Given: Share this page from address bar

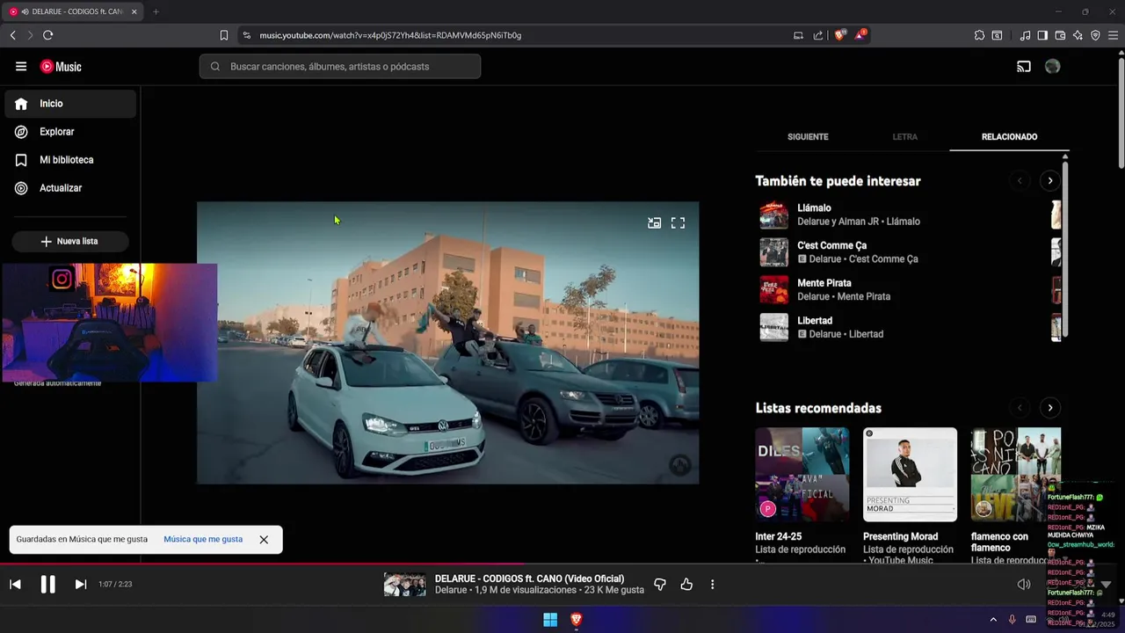Looking at the screenshot, I should click(x=818, y=35).
